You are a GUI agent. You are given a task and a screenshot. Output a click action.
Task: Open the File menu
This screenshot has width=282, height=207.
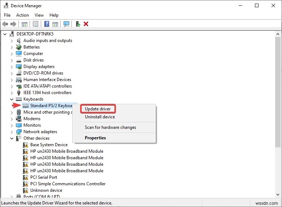coord(7,15)
